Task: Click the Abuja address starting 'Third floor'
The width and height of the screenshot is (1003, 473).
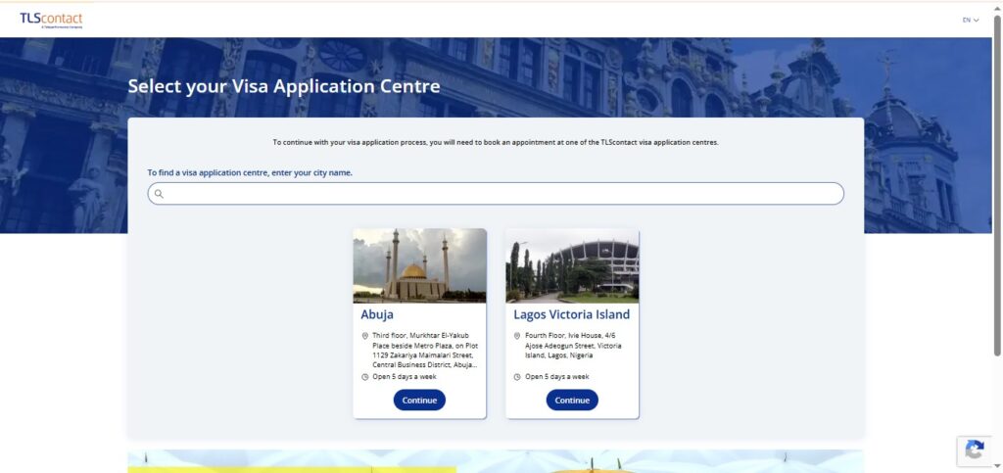Action: coord(425,351)
